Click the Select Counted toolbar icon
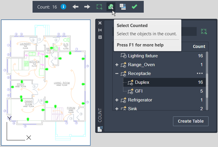The width and height of the screenshot is (218, 147). (x=111, y=6)
